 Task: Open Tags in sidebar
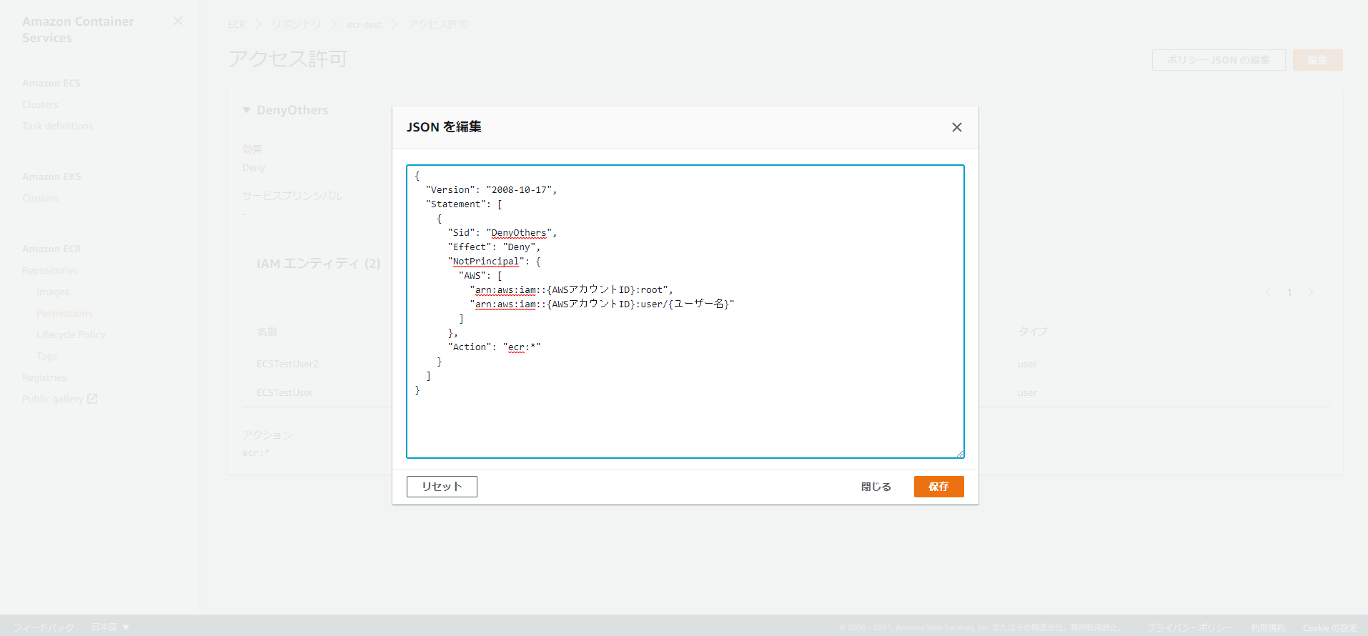coord(46,356)
